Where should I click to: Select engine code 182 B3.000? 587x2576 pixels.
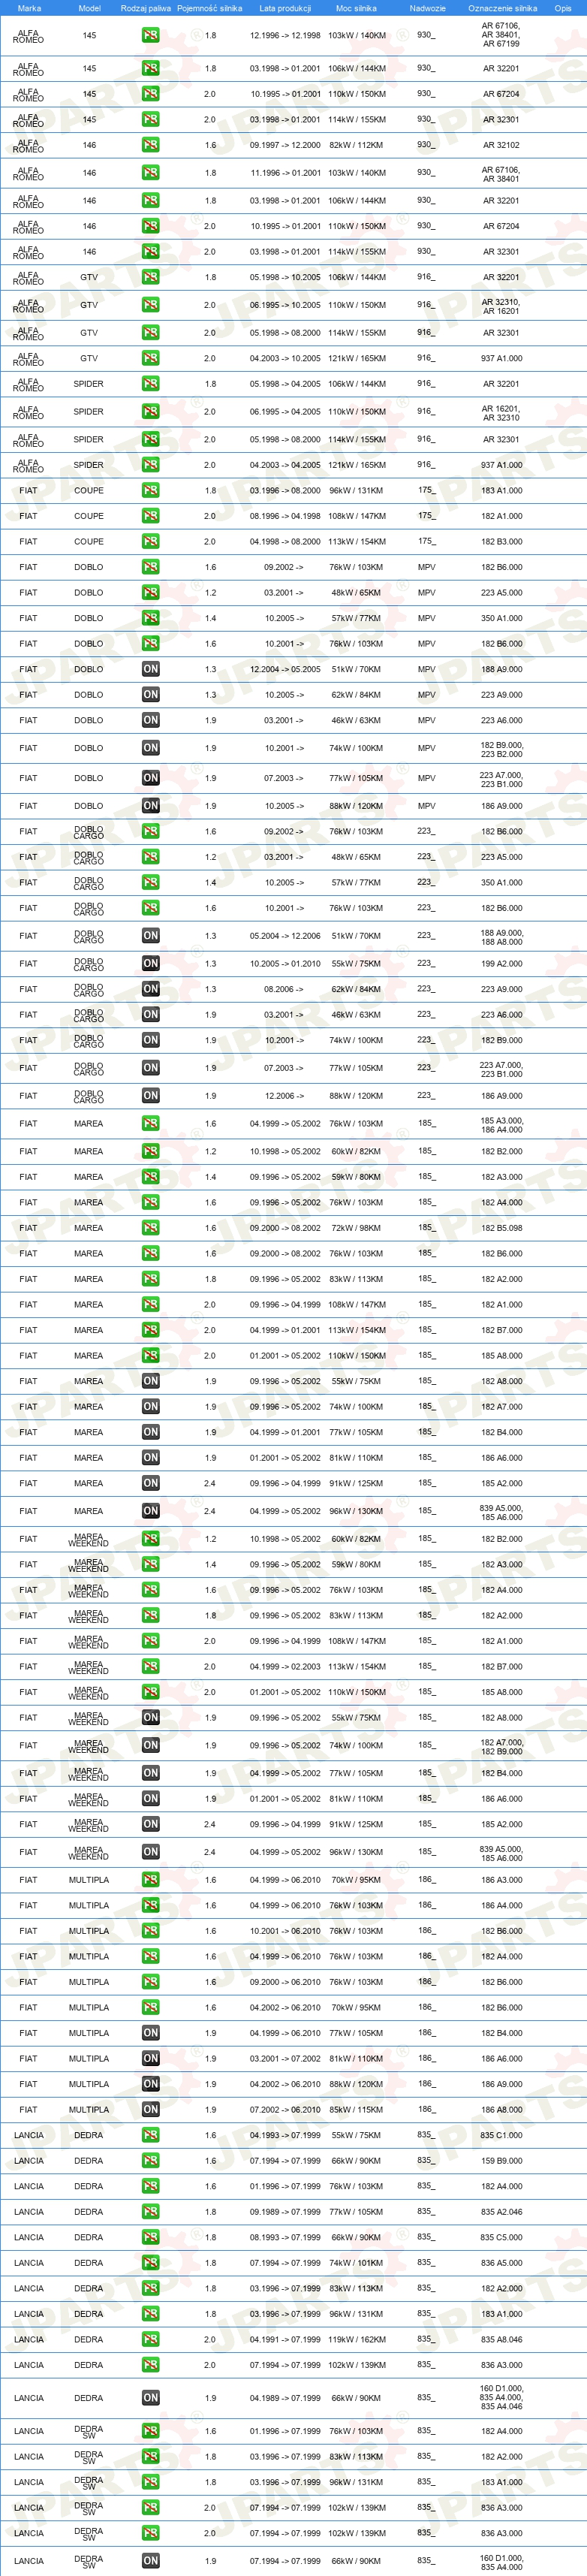click(x=501, y=542)
